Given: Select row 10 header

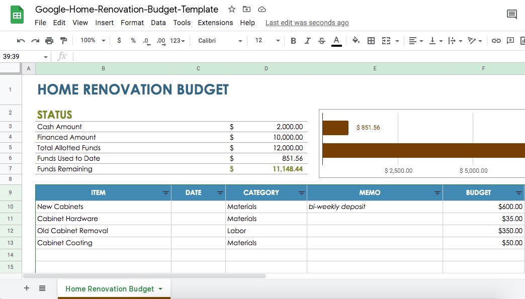Looking at the screenshot, I should click(x=11, y=207).
